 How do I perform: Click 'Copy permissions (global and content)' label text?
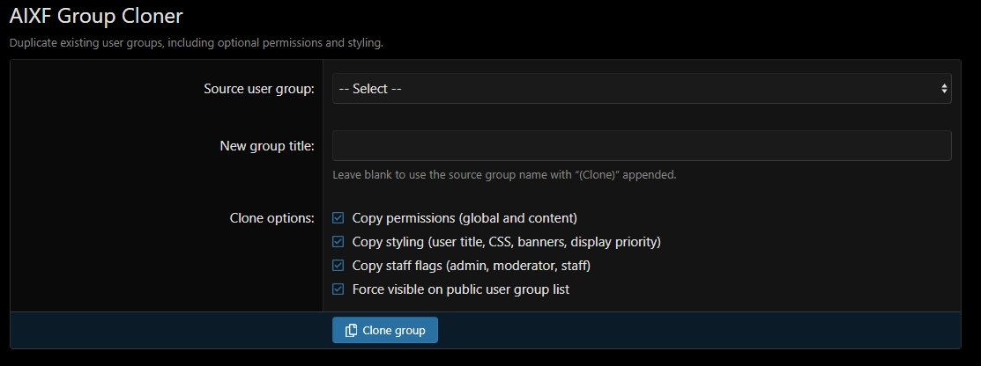[x=464, y=217]
